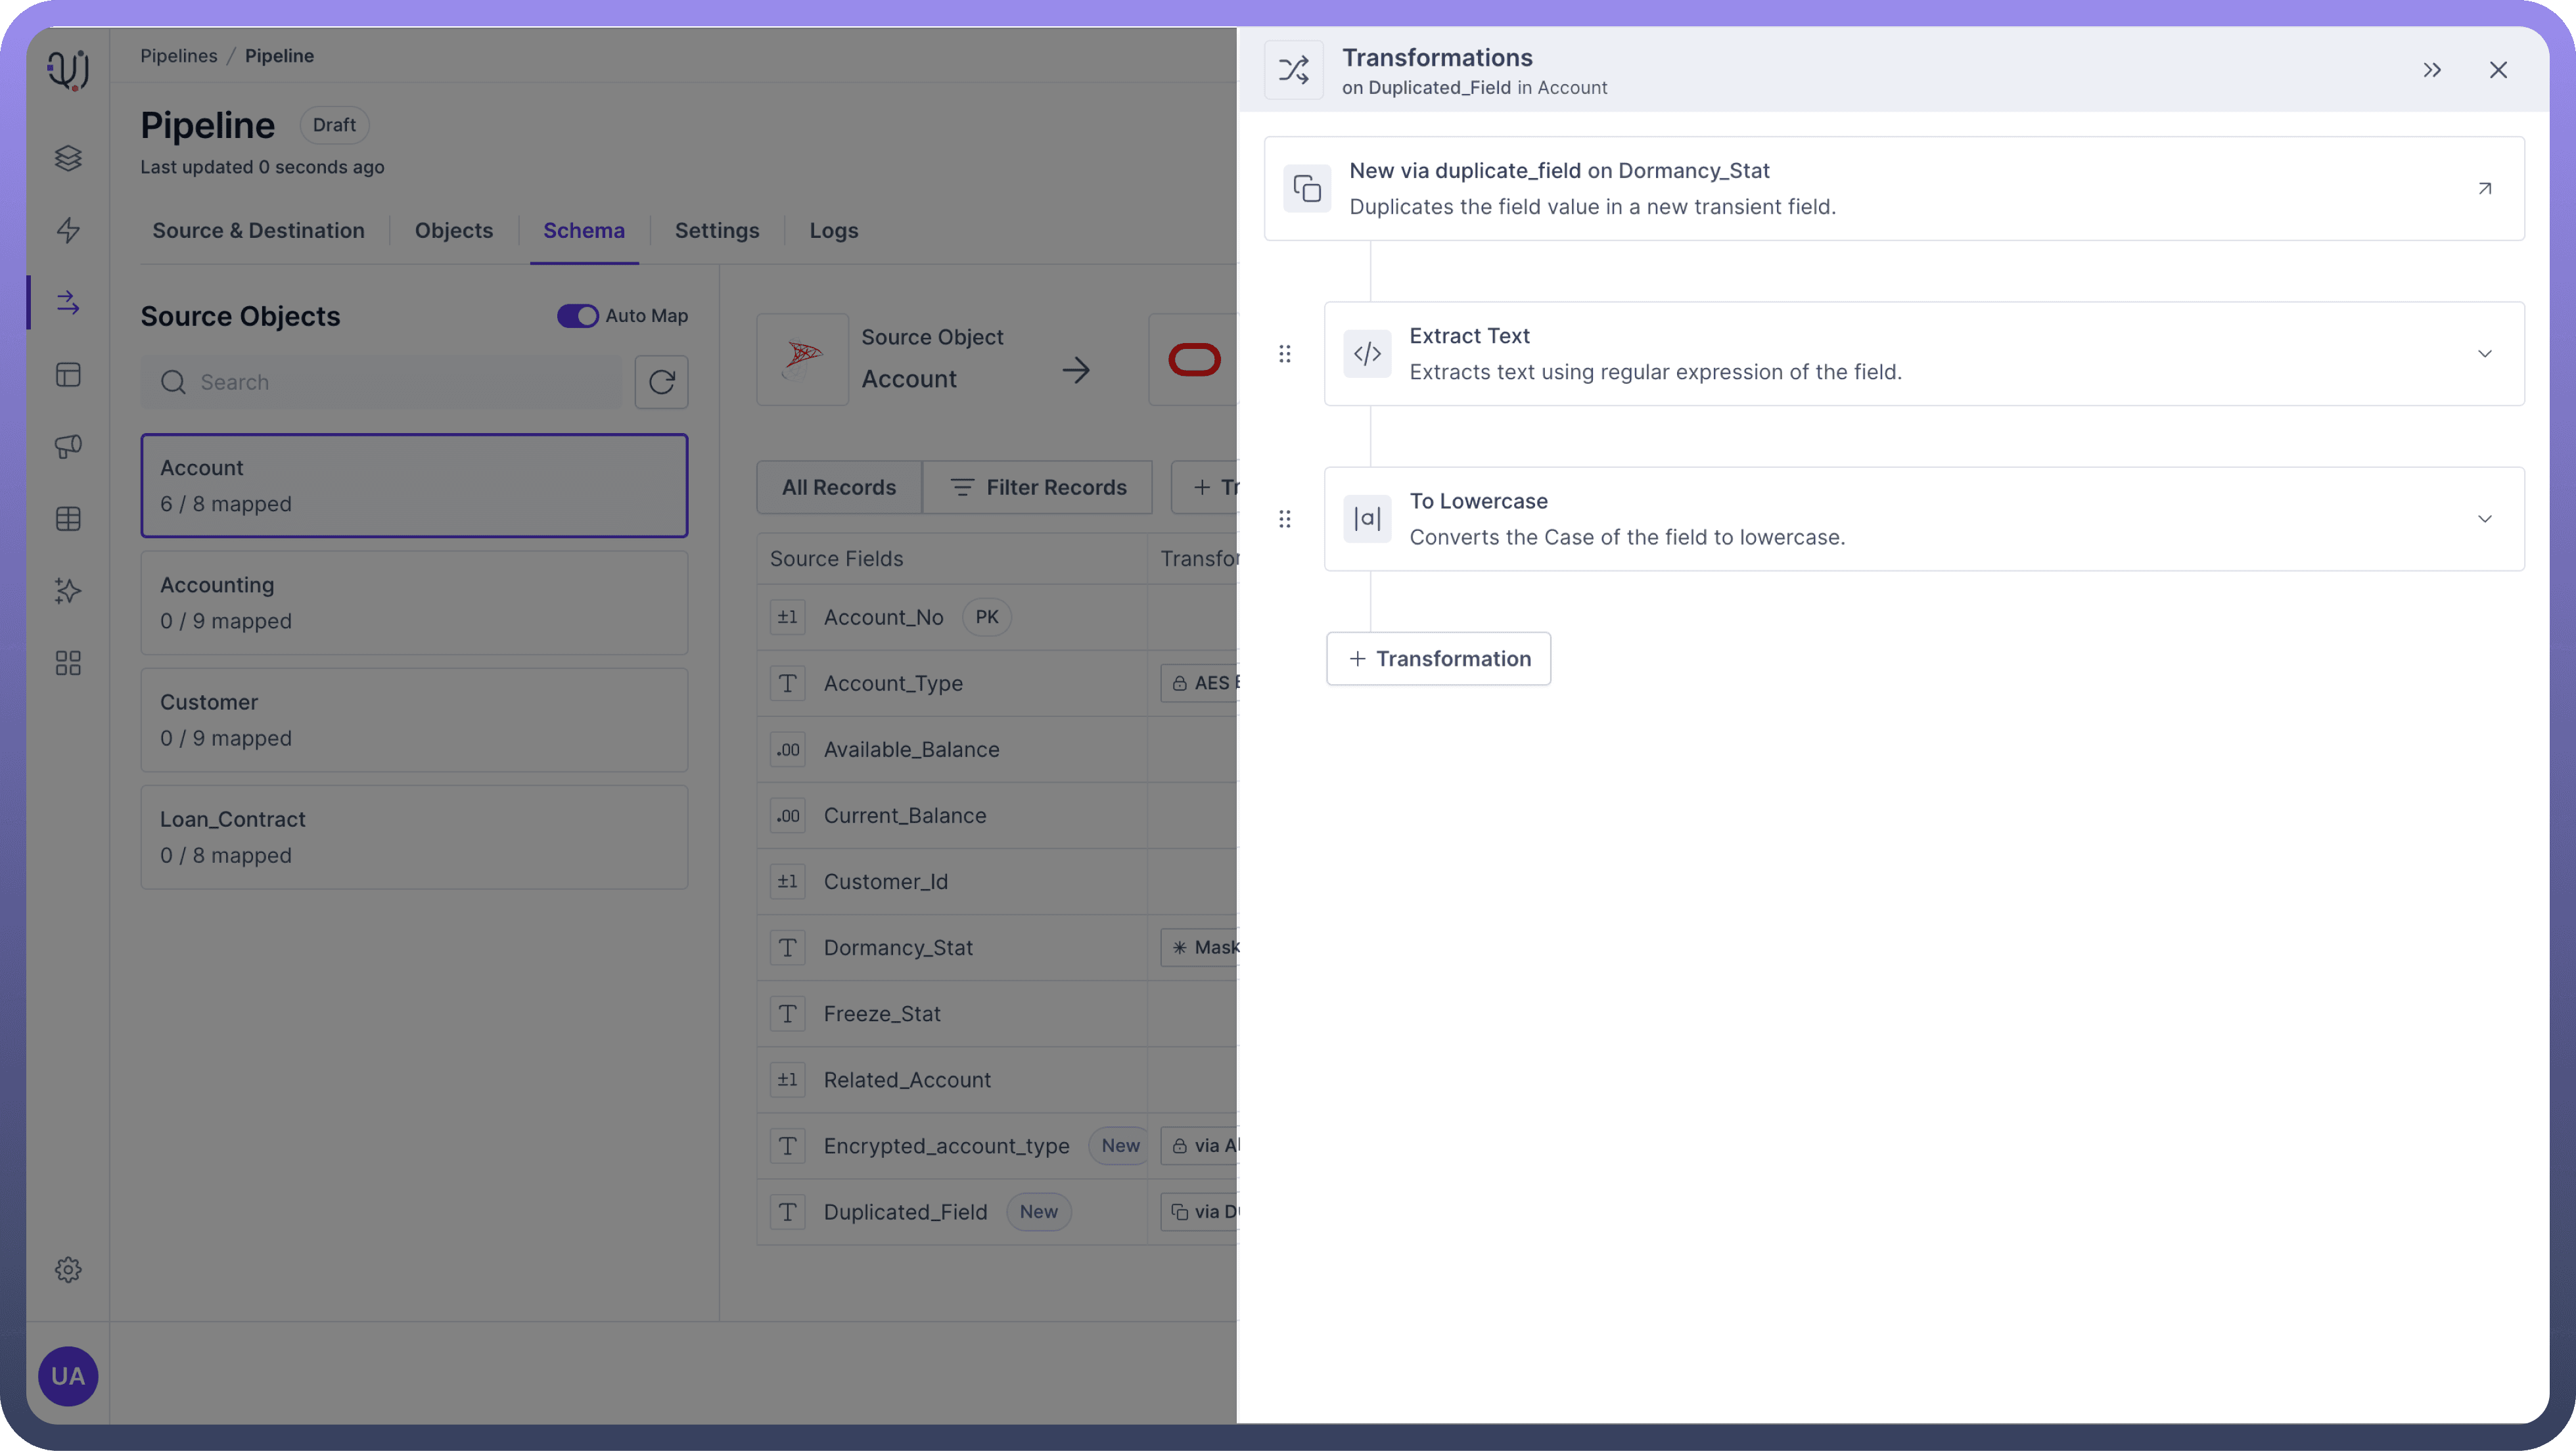Image resolution: width=2576 pixels, height=1451 pixels.
Task: Click the layers icon in left sidebar
Action: [68, 158]
